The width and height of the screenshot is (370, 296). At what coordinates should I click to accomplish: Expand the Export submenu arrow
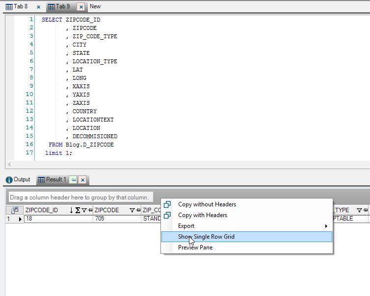(326, 226)
